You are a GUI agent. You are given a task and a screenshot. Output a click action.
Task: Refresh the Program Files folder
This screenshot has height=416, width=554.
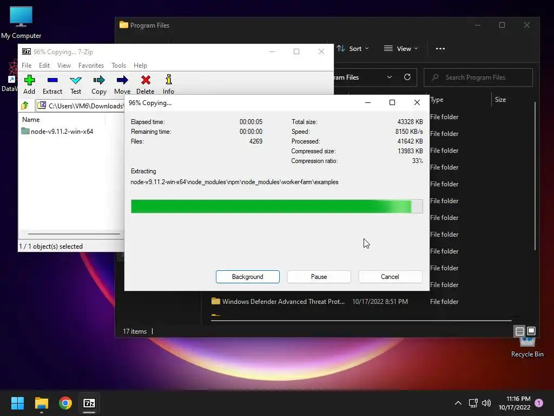[x=407, y=77]
